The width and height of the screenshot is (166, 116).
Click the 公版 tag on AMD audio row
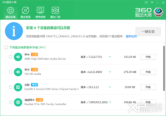point(34,54)
